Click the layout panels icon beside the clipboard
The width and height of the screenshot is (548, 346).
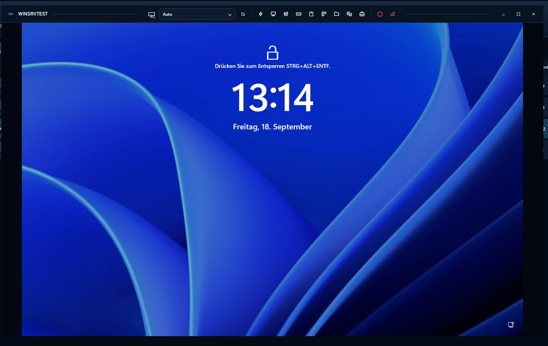pos(324,14)
